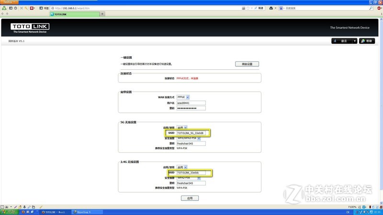This screenshot has width=383, height=215.
Task: Click the 5G SSID field TOTOLINK_5G_33e0d8
Action: coord(191,133)
